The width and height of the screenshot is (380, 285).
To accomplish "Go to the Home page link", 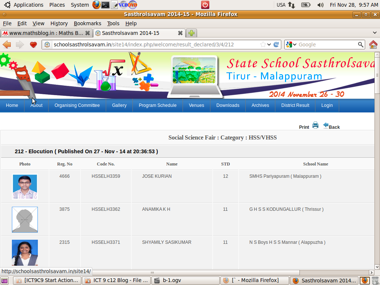I will [12, 105].
